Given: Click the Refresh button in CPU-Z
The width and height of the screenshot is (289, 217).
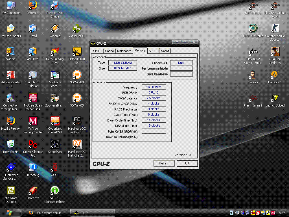Looking at the screenshot, I should pos(164,163).
